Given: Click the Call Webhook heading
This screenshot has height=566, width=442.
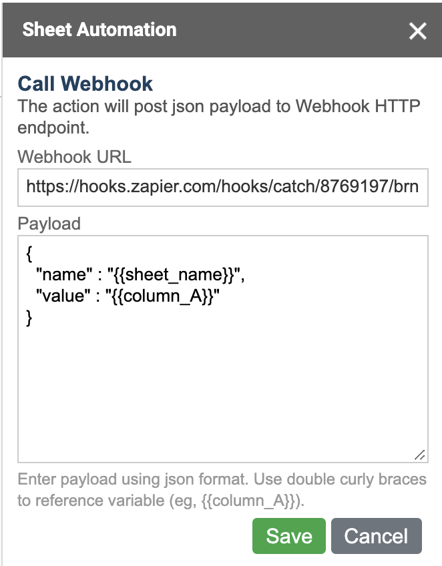Looking at the screenshot, I should (85, 83).
